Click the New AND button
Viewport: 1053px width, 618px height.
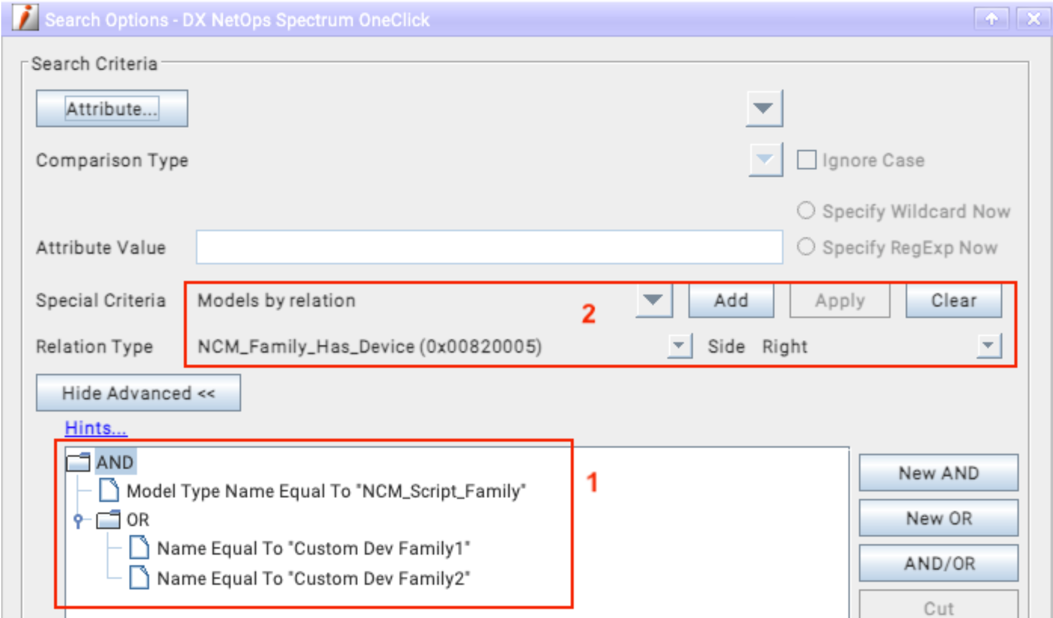point(938,473)
